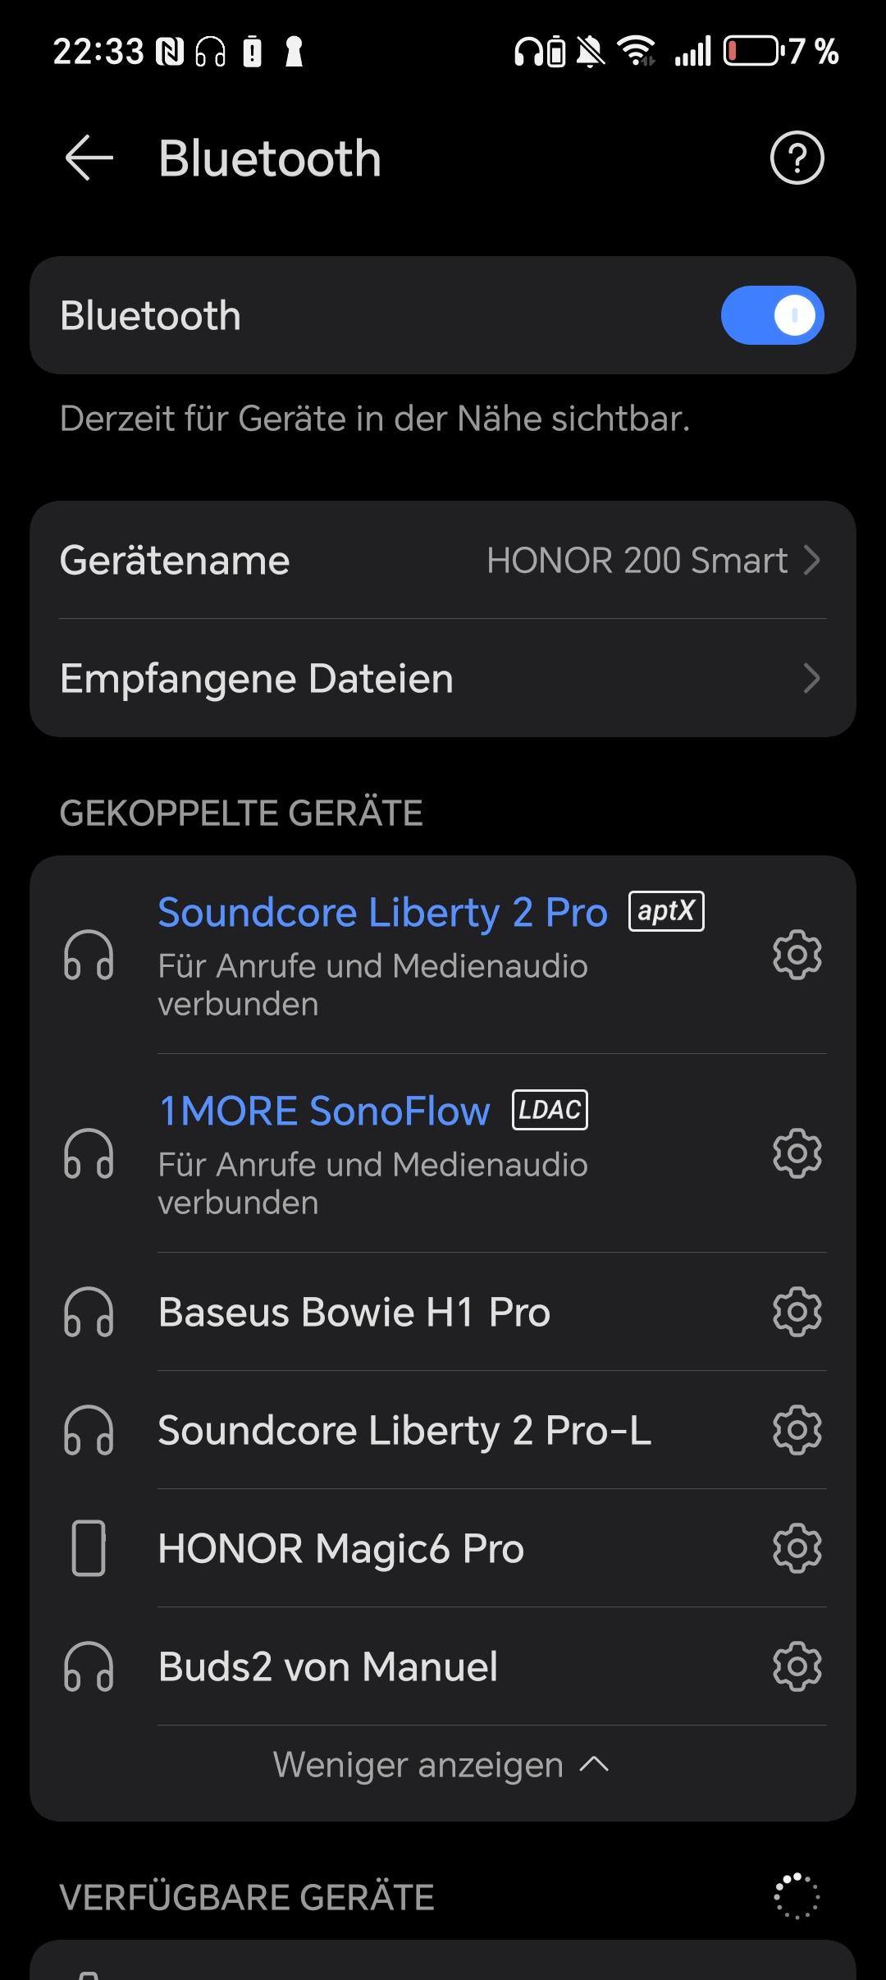This screenshot has height=1980, width=886.
Task: Select the 1MORE SonoFlow device
Action: (324, 1111)
